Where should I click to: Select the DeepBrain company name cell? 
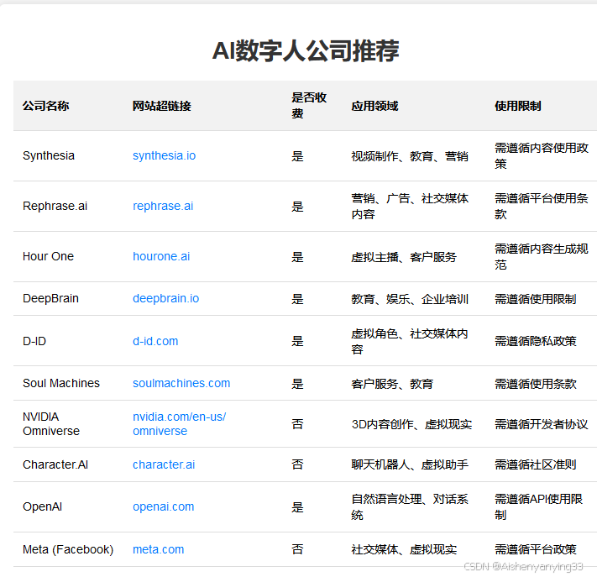coord(50,298)
